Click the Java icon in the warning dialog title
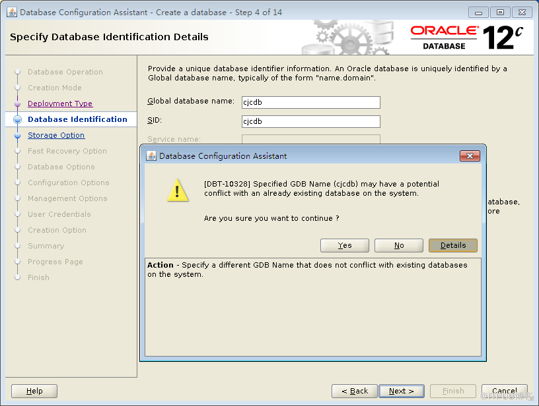Screen dimensions: 539x406 coord(151,156)
